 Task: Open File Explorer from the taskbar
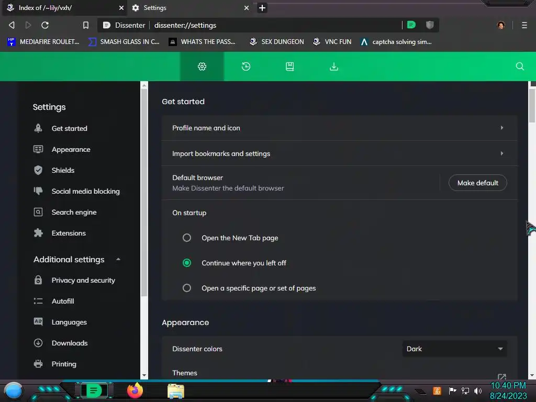pos(176,391)
